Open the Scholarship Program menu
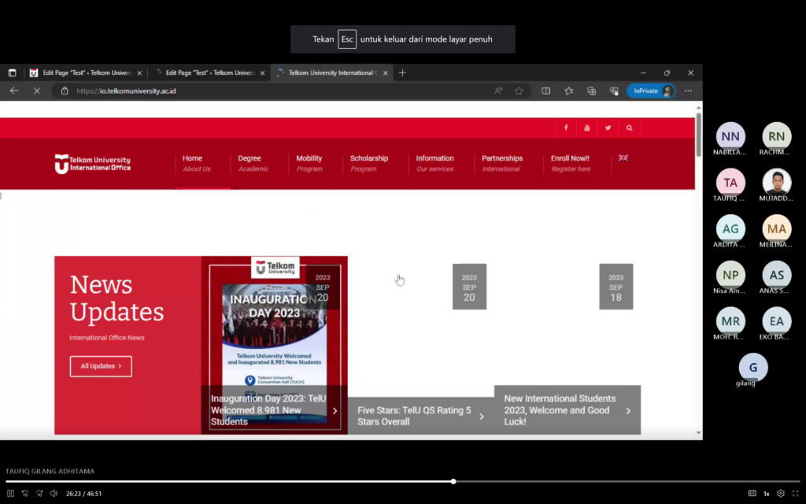The height and width of the screenshot is (504, 806). 369,163
